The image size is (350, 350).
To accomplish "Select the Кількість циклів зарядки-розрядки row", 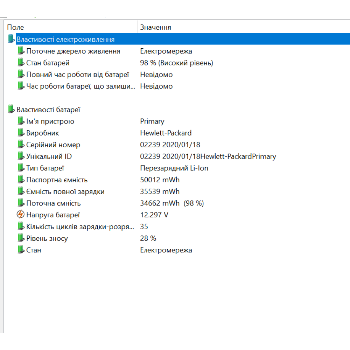I will [x=80, y=226].
